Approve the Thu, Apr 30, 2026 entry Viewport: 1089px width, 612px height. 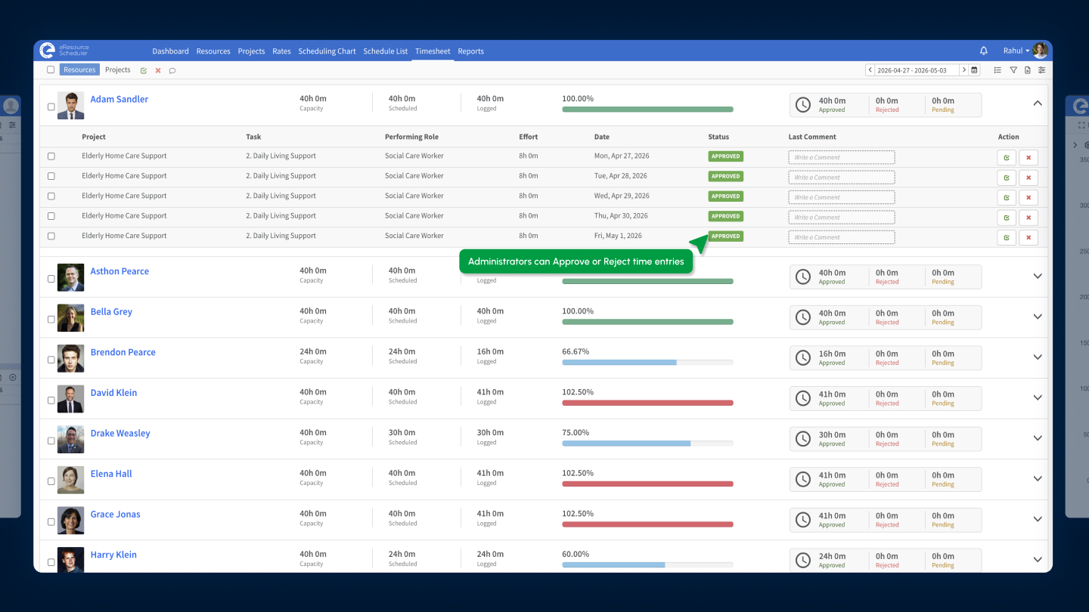pos(1006,218)
